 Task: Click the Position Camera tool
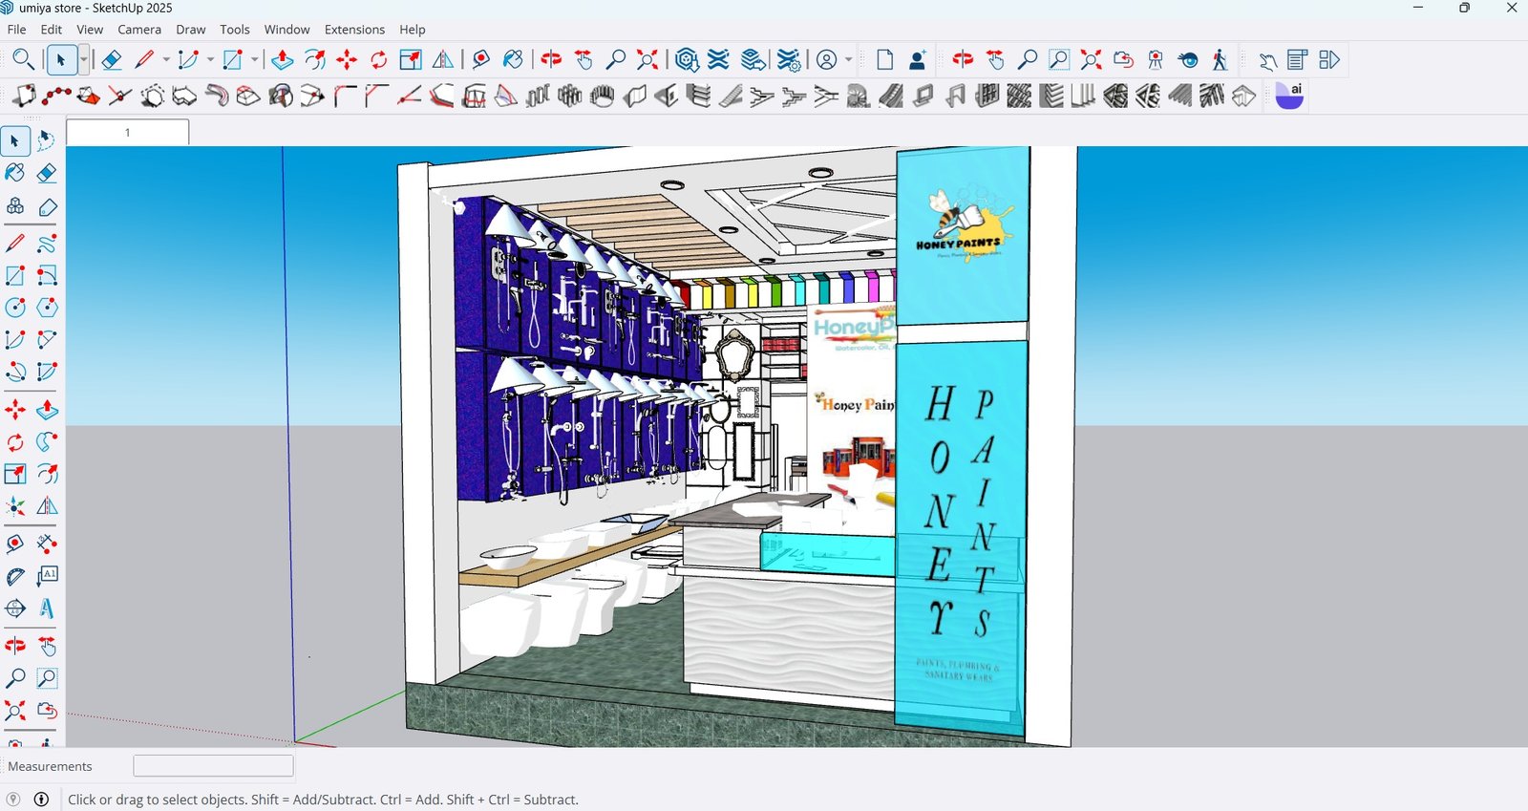pos(1156,60)
